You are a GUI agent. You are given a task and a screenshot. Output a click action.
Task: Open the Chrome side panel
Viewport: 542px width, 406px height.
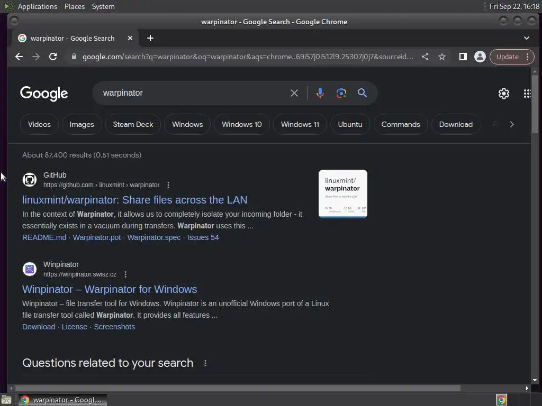463,57
